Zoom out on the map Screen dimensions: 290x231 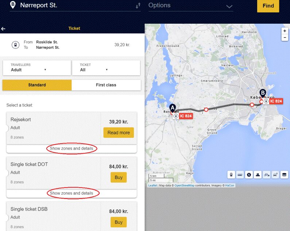click(285, 38)
